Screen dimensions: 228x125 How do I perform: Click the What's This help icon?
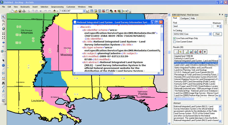click(x=127, y=11)
